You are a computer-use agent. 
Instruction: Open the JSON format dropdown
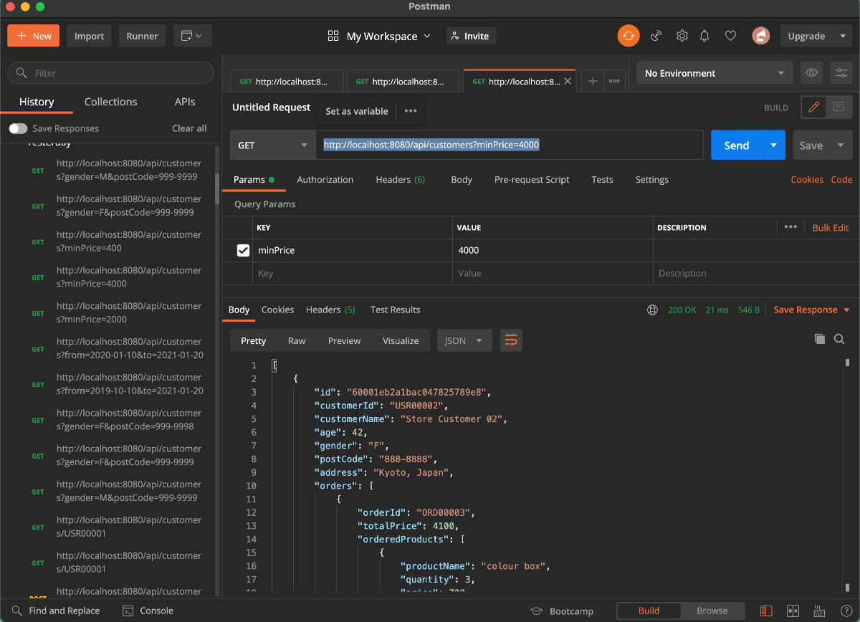[x=464, y=340]
